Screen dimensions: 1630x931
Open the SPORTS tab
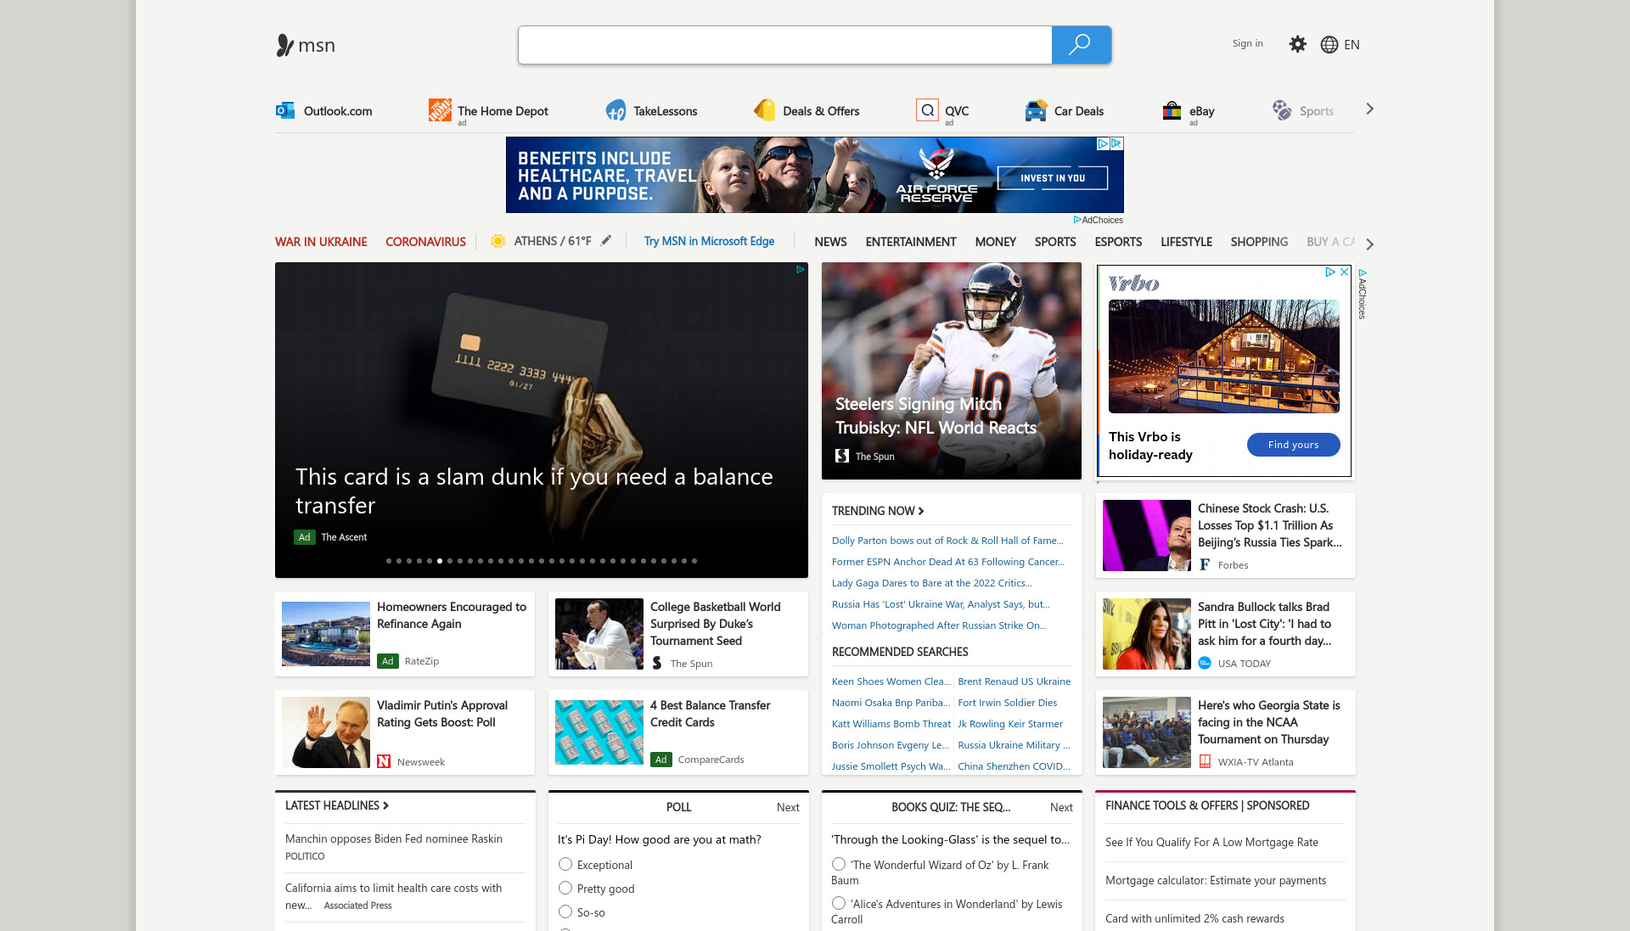[x=1055, y=242]
